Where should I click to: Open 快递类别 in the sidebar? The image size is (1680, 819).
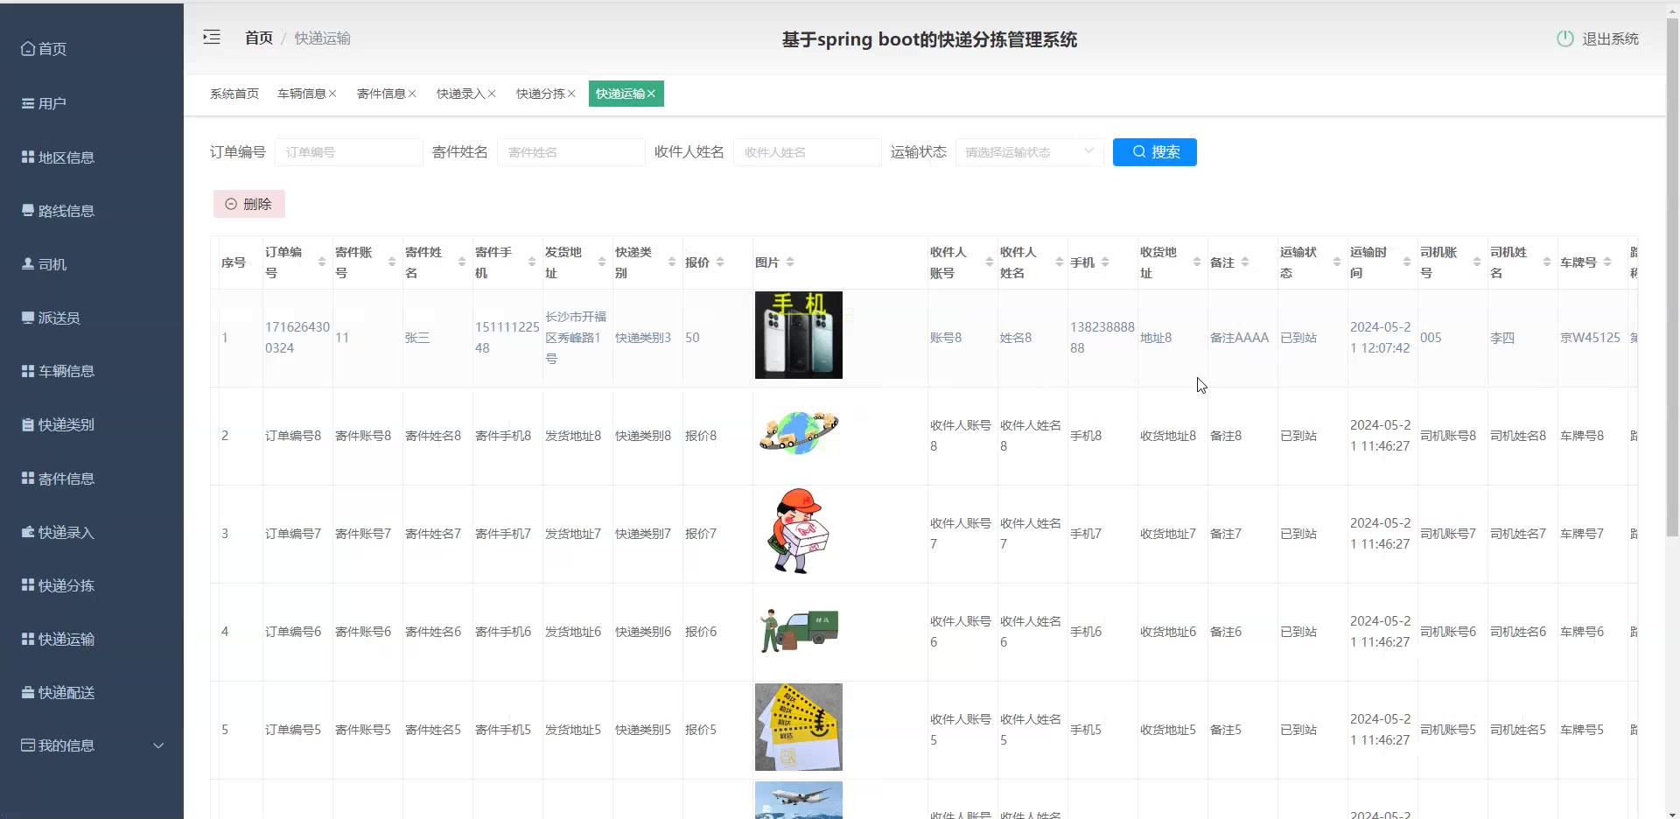92,424
